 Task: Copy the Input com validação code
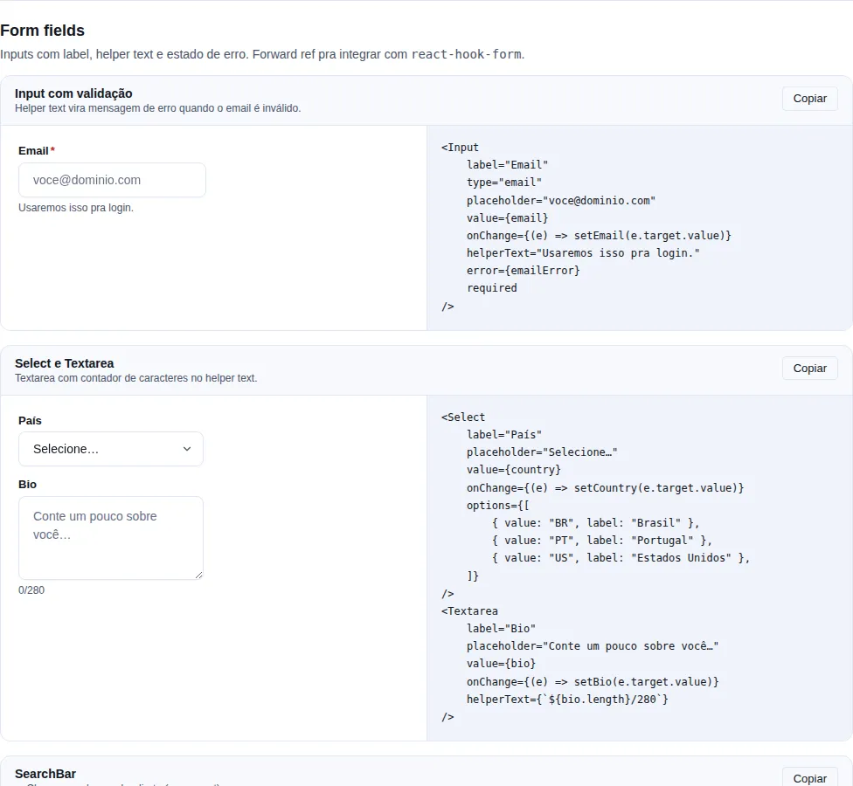pyautogui.click(x=809, y=99)
